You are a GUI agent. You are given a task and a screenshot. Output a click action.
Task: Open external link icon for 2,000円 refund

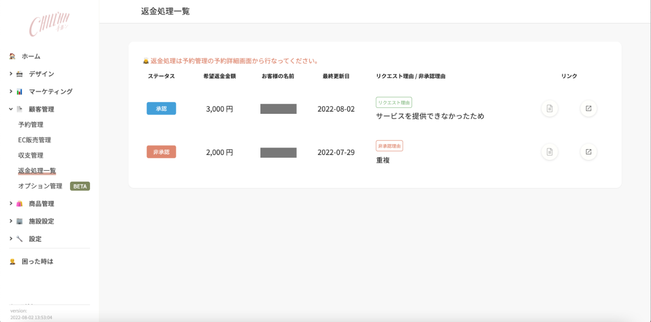point(588,152)
